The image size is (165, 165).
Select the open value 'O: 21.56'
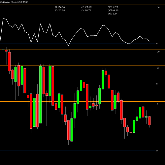60,7
